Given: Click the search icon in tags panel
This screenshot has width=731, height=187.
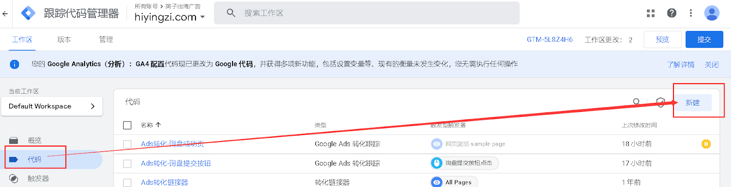Looking at the screenshot, I should coord(636,102).
